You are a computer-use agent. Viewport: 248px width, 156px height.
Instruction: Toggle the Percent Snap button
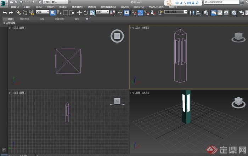[x=147, y=13]
